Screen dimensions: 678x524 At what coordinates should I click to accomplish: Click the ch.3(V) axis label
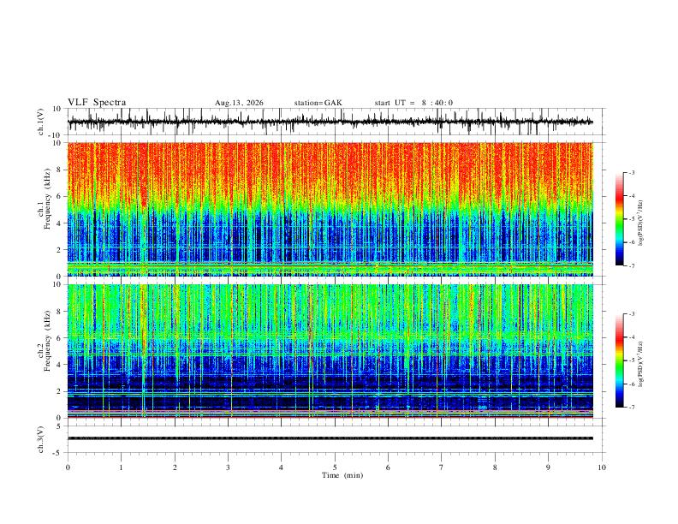click(x=41, y=439)
